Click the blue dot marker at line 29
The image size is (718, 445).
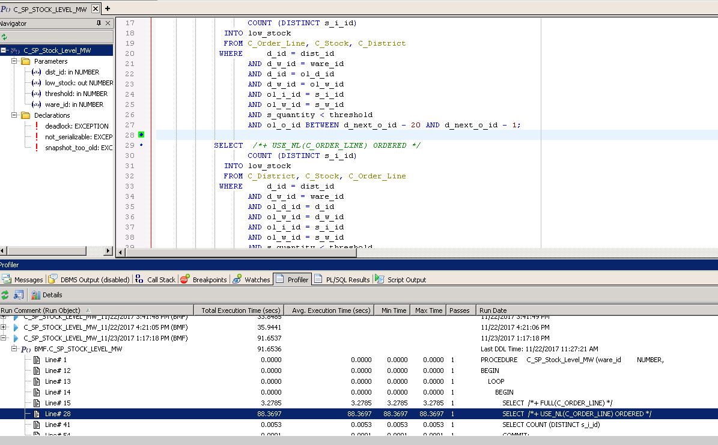[x=141, y=145]
